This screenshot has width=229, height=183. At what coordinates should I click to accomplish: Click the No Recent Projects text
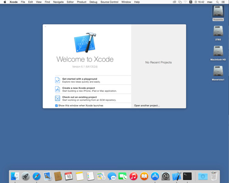(158, 62)
